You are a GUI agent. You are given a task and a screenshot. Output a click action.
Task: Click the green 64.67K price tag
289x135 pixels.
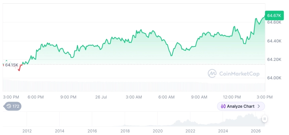tap(274, 15)
